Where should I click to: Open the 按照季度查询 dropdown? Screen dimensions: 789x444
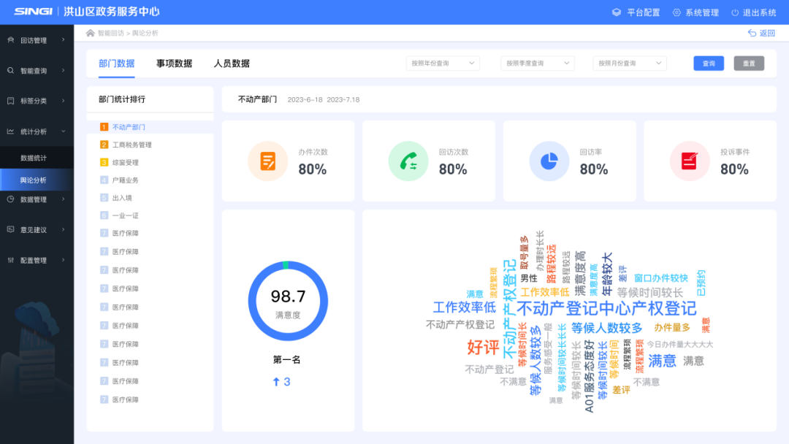(537, 64)
